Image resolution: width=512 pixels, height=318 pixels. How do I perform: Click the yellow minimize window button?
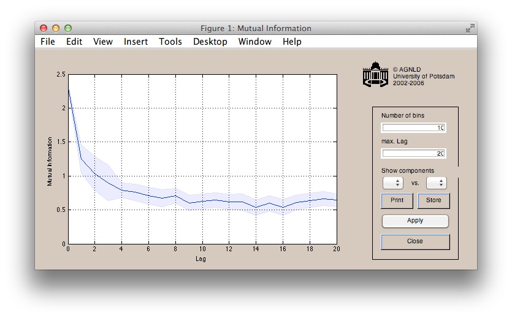[56, 28]
